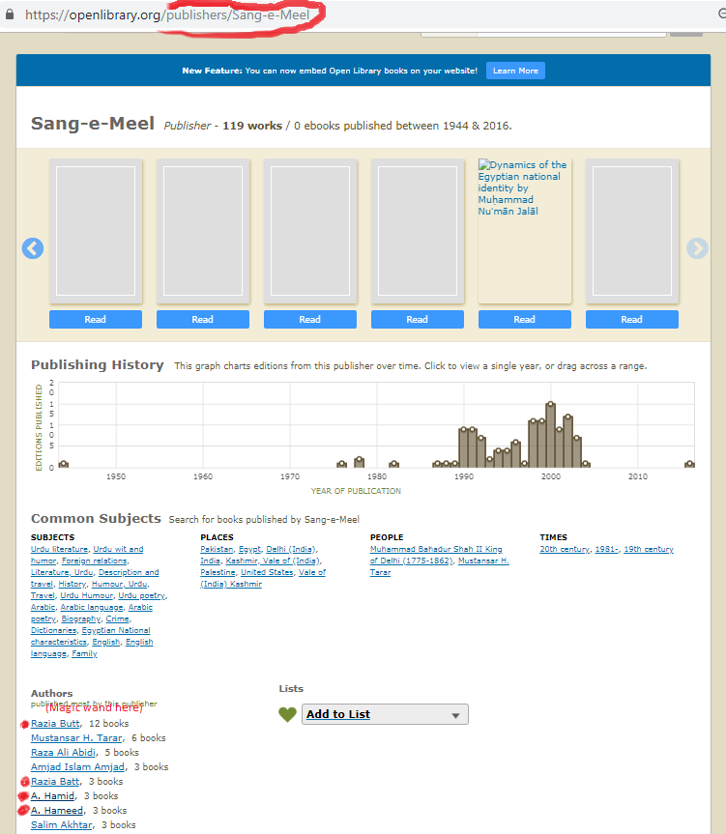726x834 pixels.
Task: Open the Palestine place link
Action: (218, 572)
